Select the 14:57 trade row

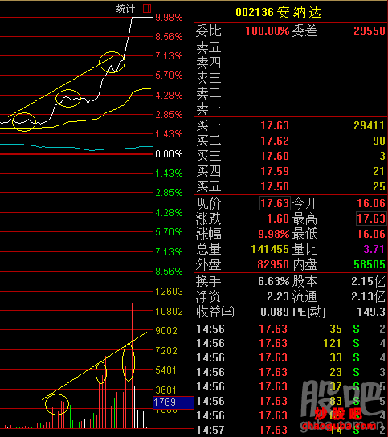click(x=291, y=430)
